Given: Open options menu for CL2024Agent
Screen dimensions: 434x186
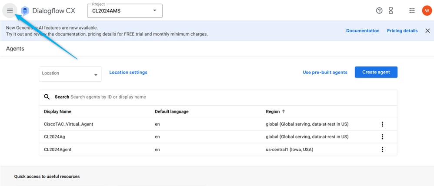Looking at the screenshot, I should point(382,149).
